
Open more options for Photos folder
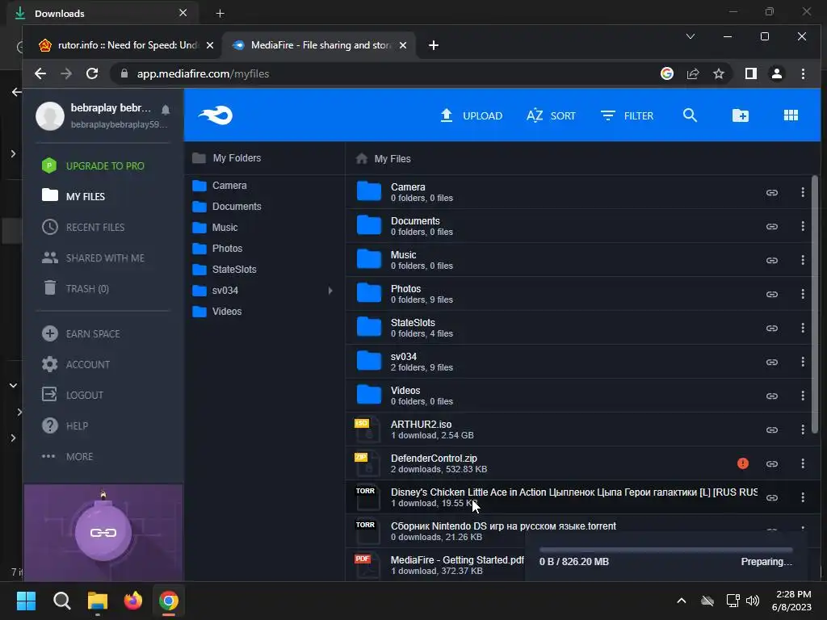[x=803, y=294]
